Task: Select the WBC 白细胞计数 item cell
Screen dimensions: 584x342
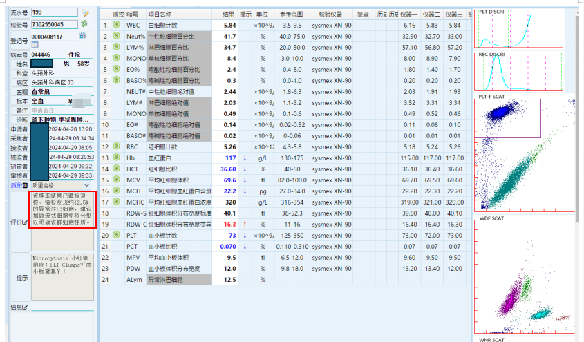Action: 180,26
